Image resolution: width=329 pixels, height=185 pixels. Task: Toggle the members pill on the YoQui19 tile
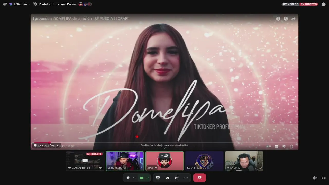164,155
